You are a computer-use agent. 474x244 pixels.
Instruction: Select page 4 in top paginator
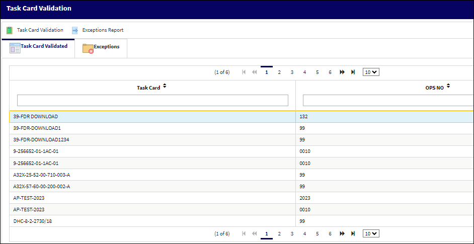(x=305, y=72)
